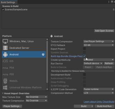This screenshot has width=115, height=109.
Task: Expand the Compression Method LZ4 dropdown
Action: 99,93
